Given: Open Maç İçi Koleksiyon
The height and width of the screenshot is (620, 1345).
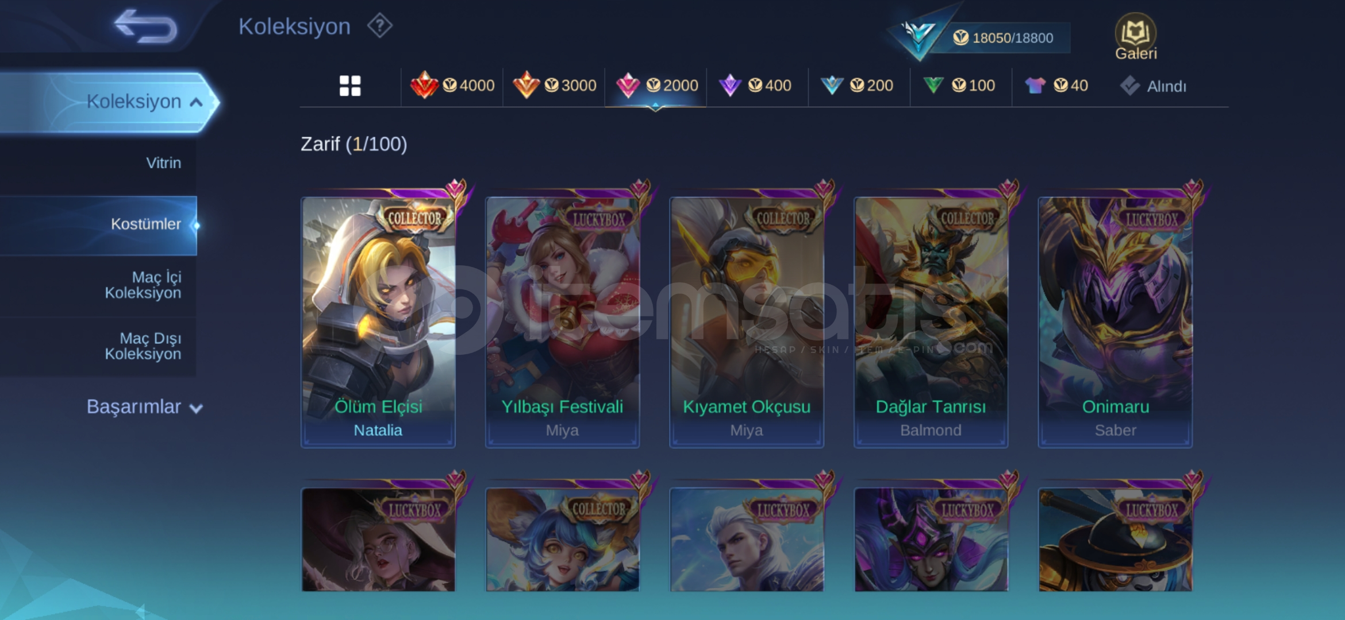Looking at the screenshot, I should [143, 285].
